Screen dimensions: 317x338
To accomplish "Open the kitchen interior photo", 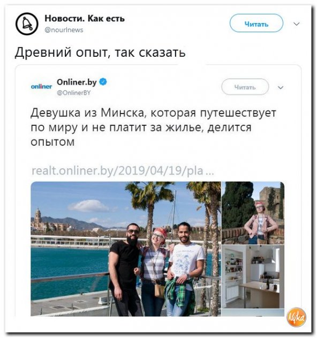I will [x=253, y=276].
